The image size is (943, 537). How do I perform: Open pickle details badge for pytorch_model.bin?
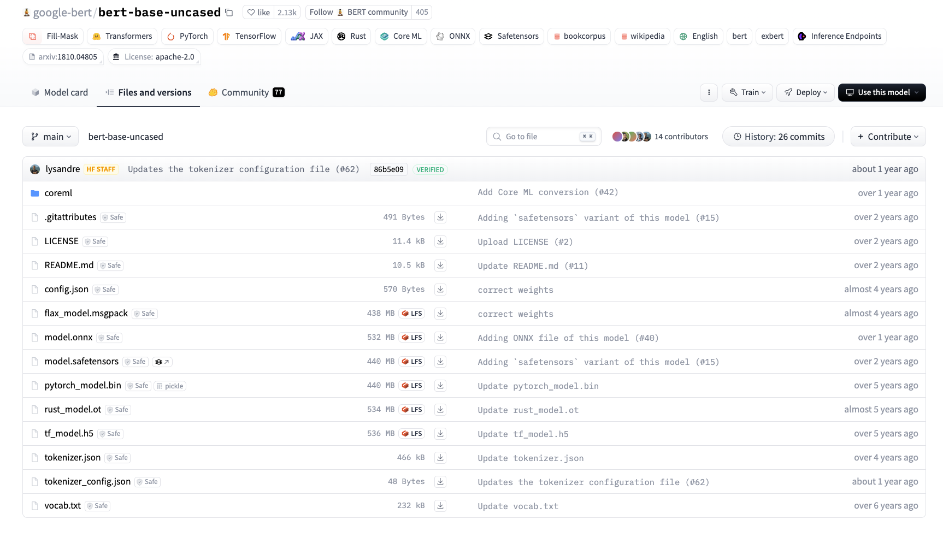click(x=170, y=386)
